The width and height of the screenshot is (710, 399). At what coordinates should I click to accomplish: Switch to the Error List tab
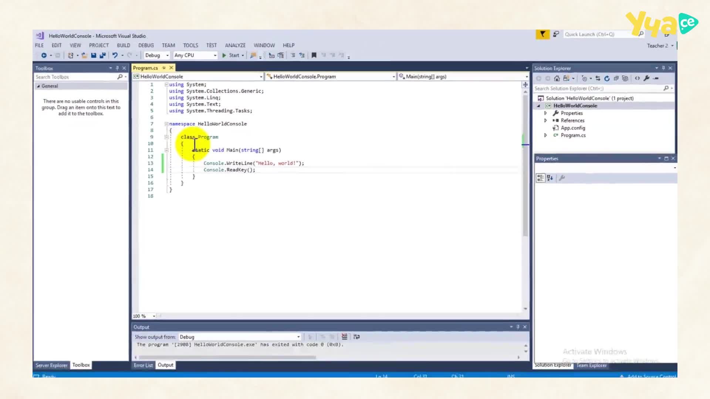click(x=143, y=365)
